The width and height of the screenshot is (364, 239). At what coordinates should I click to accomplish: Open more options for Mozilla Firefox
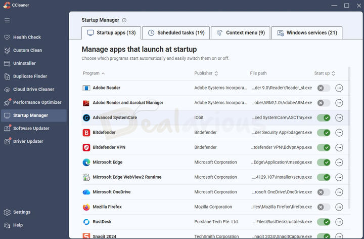(339, 207)
